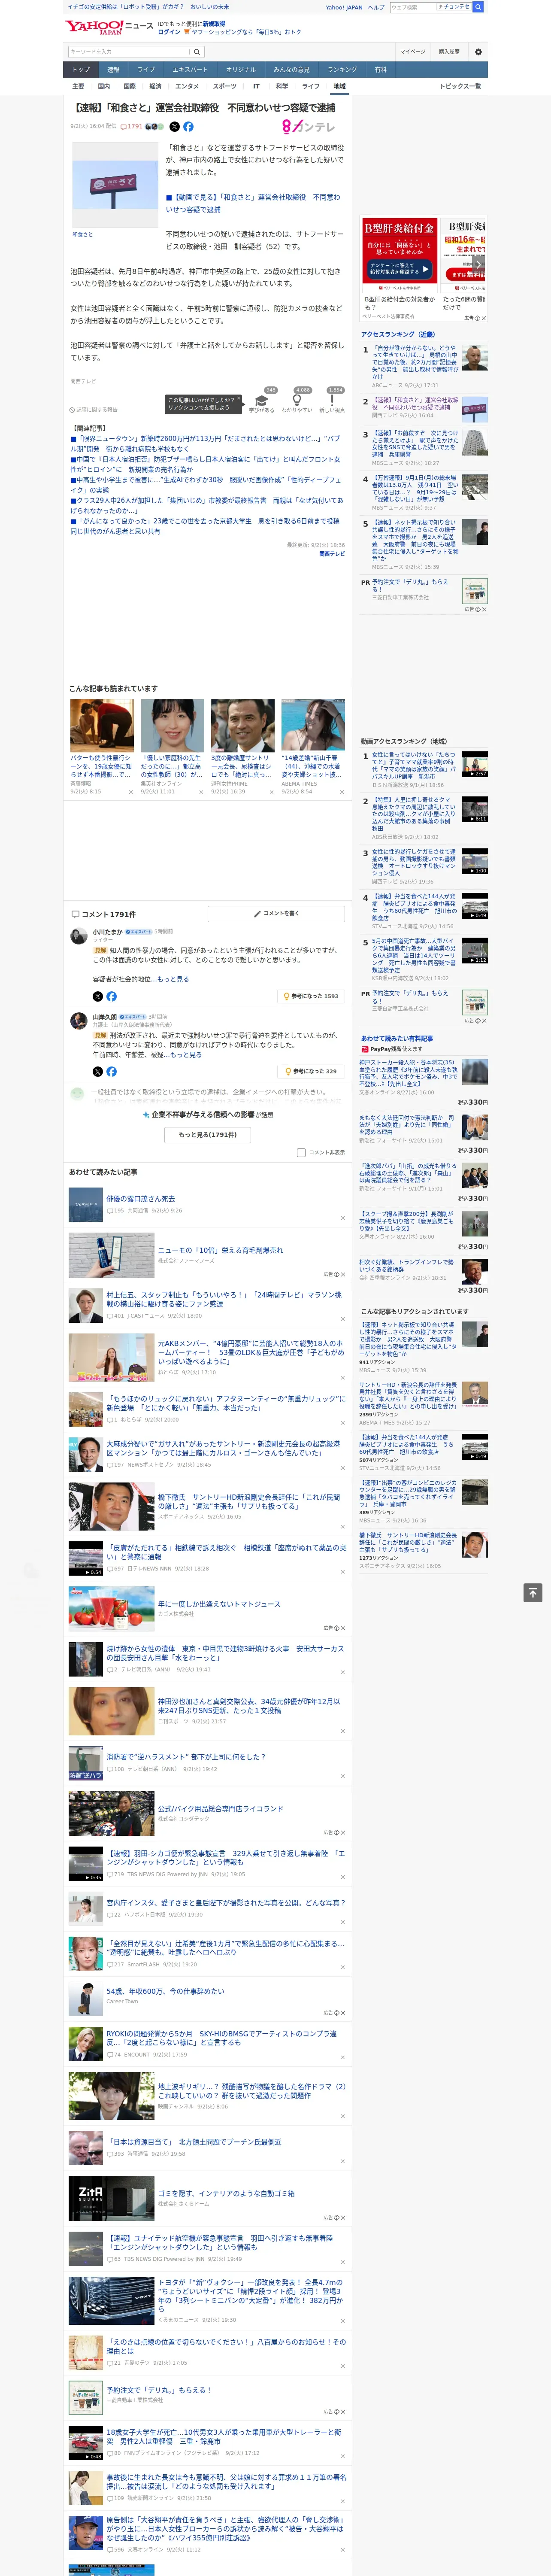Click the scroll-to-top arrow button

(532, 1592)
